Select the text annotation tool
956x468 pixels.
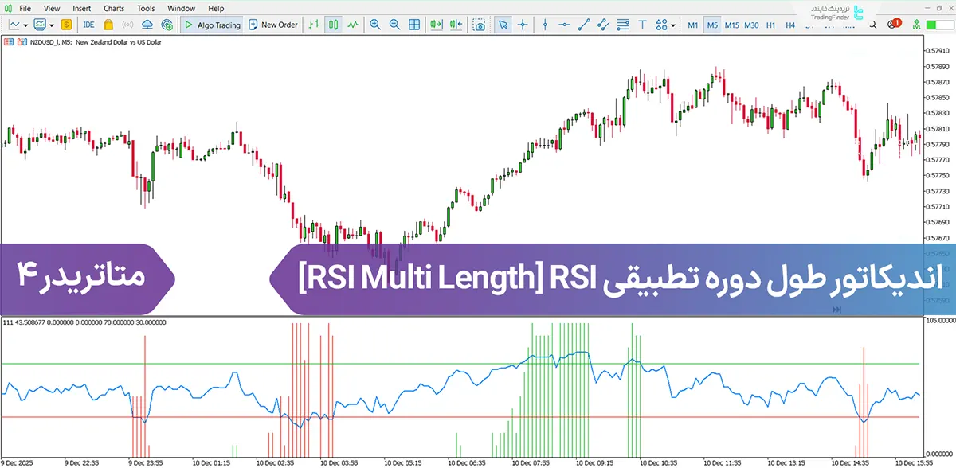(642, 25)
